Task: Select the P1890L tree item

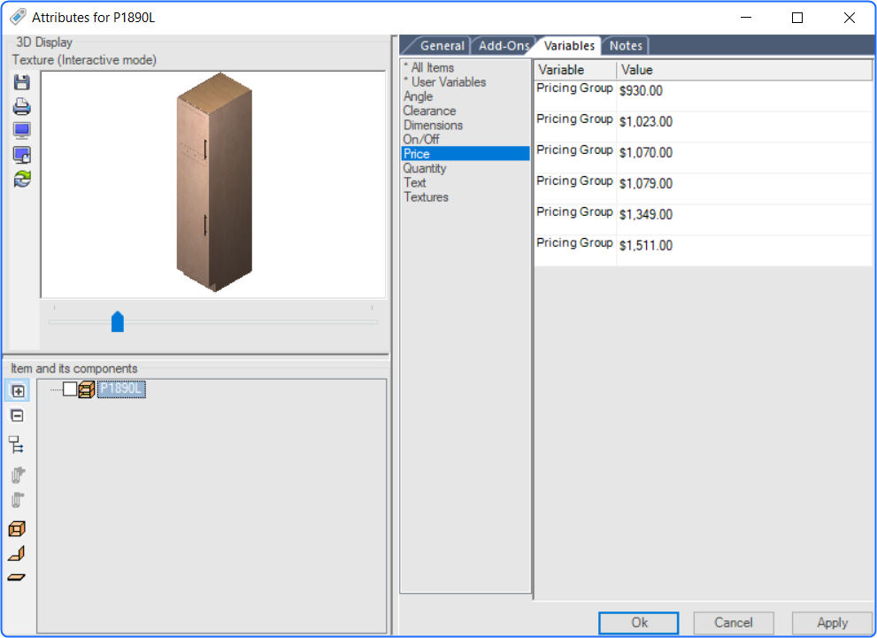Action: pos(121,388)
